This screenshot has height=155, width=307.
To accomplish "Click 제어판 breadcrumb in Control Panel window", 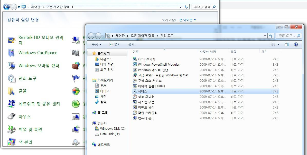I will pyautogui.click(x=36, y=7).
